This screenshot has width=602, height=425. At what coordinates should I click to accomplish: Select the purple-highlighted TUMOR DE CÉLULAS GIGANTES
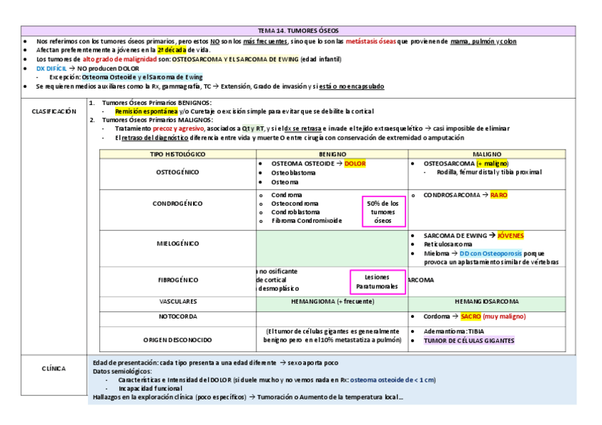tap(469, 340)
